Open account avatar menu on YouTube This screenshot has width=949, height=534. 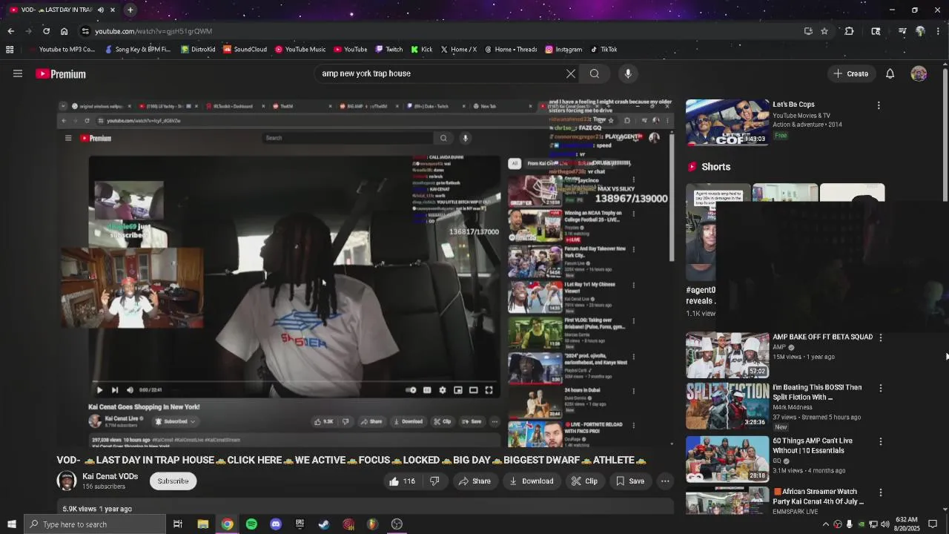pos(919,73)
